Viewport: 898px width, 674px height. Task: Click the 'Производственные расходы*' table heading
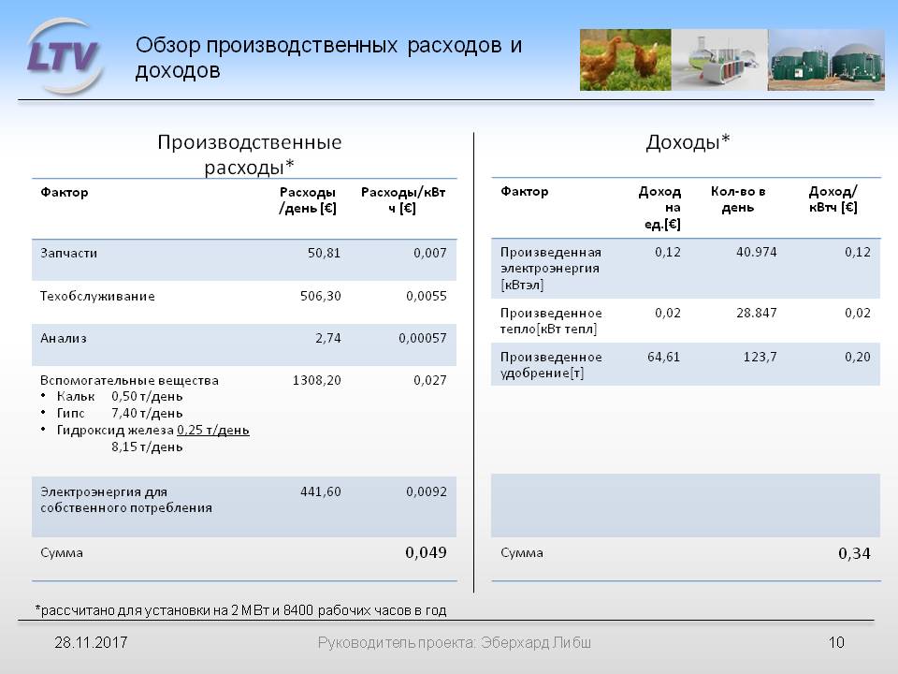click(249, 154)
